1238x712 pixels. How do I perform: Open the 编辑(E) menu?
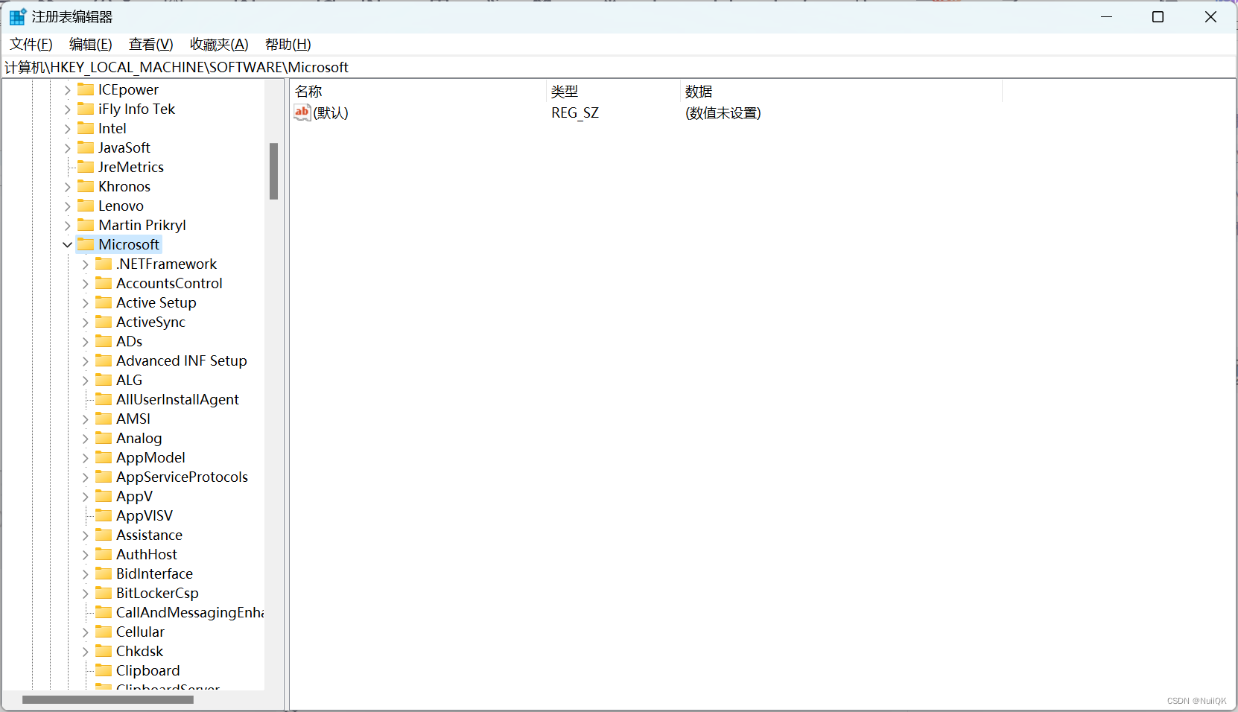click(x=91, y=44)
